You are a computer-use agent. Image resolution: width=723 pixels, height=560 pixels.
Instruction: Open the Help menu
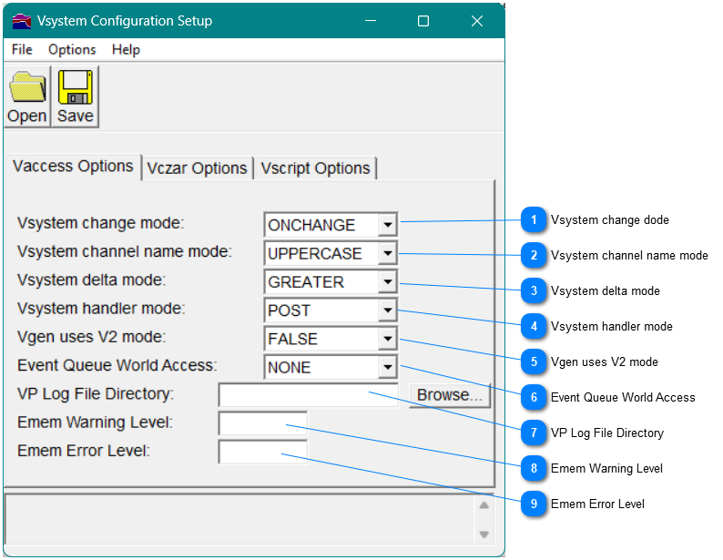(126, 50)
